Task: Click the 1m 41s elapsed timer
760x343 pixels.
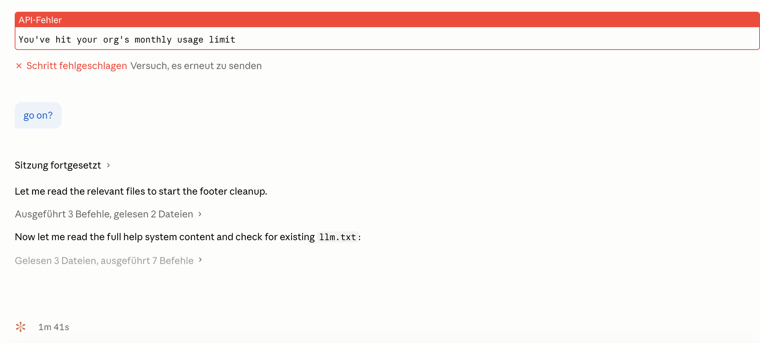Action: [54, 327]
